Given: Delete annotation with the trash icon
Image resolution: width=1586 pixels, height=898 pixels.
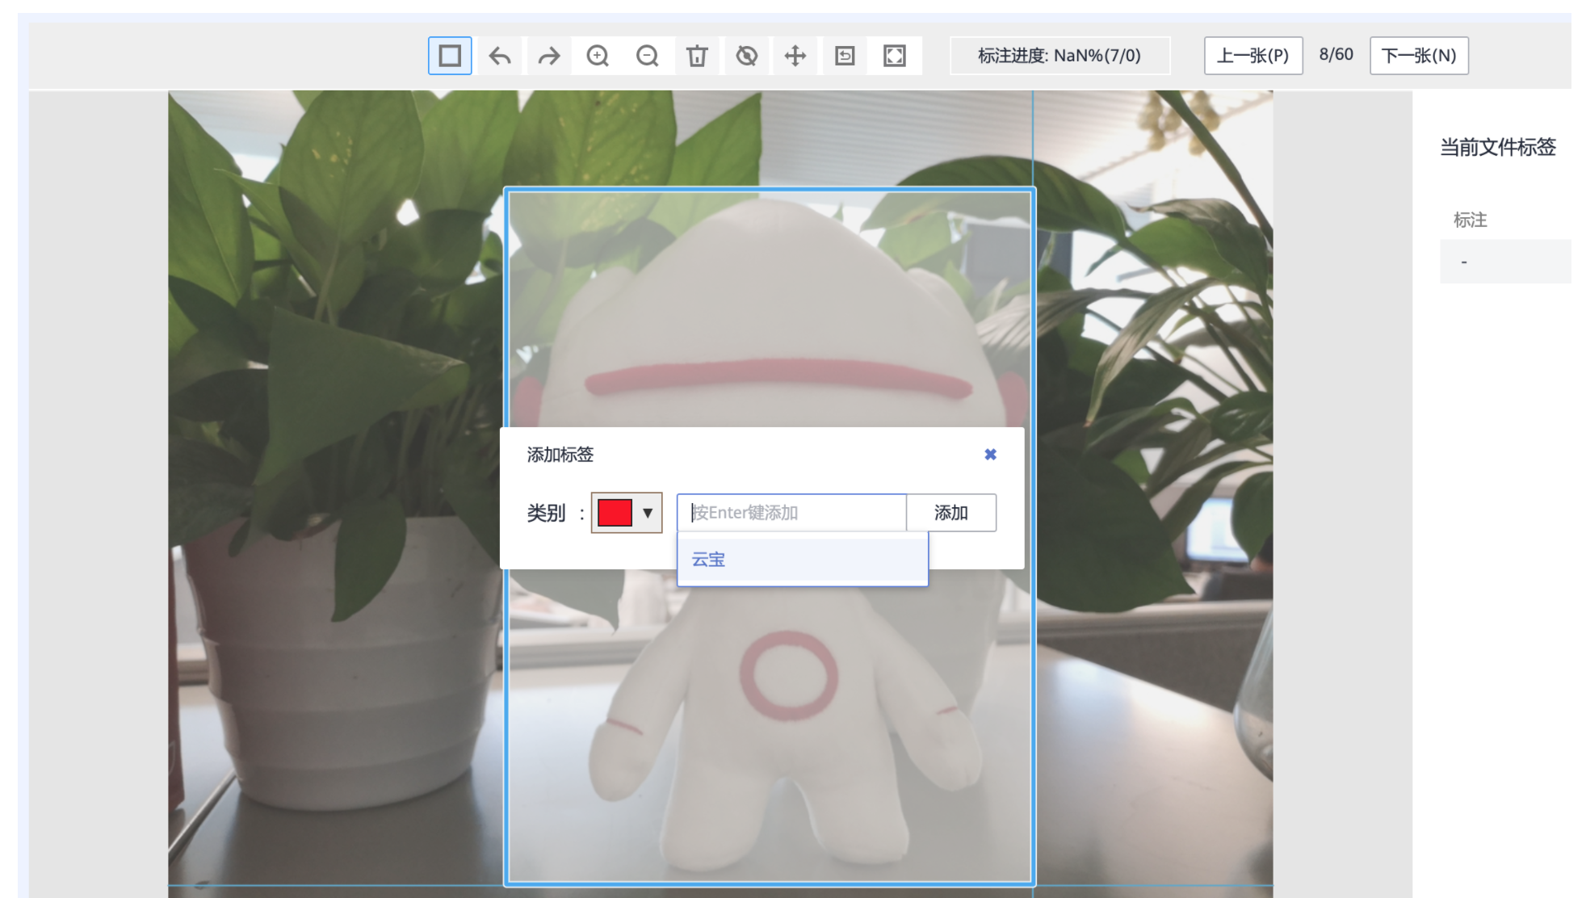Looking at the screenshot, I should [697, 56].
